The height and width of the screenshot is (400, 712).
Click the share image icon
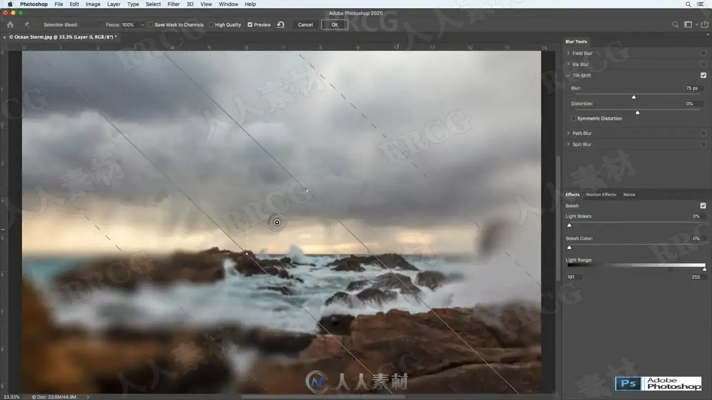704,24
